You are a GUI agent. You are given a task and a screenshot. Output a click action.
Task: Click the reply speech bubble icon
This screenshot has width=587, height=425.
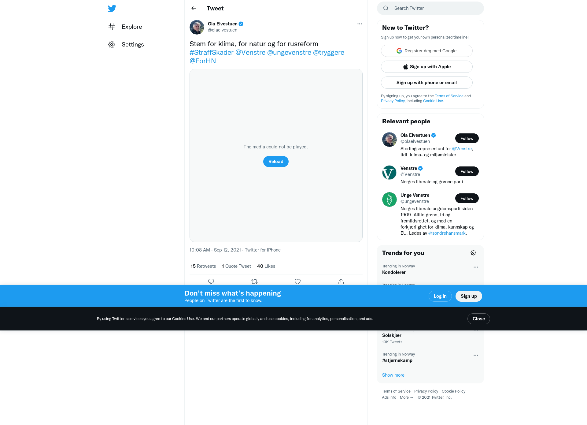211,281
